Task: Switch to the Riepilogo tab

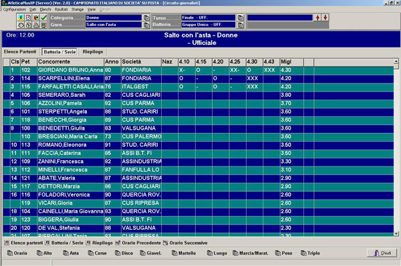Action: (x=93, y=51)
